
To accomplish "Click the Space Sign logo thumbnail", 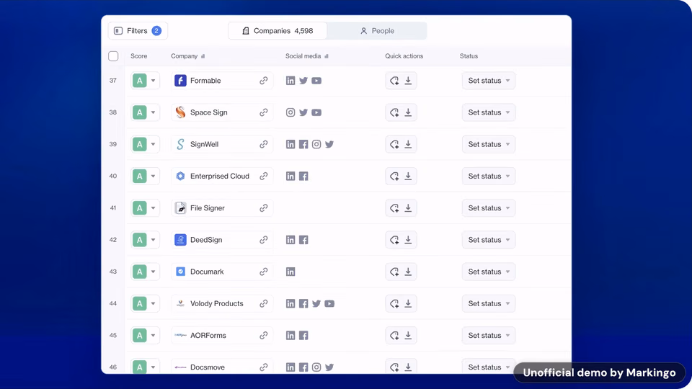I will 180,112.
